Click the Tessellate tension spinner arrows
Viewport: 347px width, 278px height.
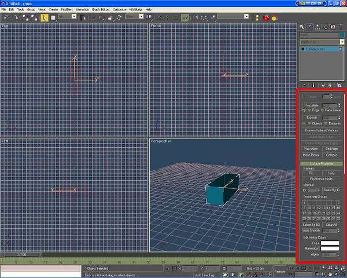click(x=339, y=105)
